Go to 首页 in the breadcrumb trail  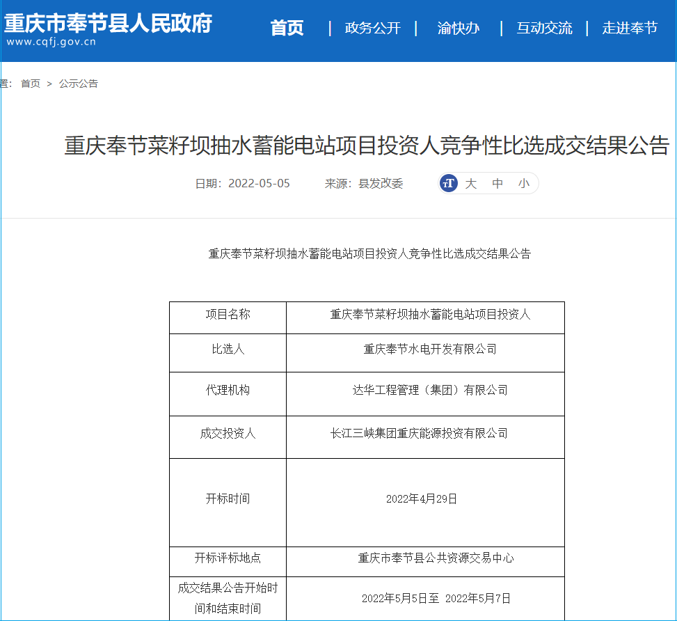click(x=31, y=84)
